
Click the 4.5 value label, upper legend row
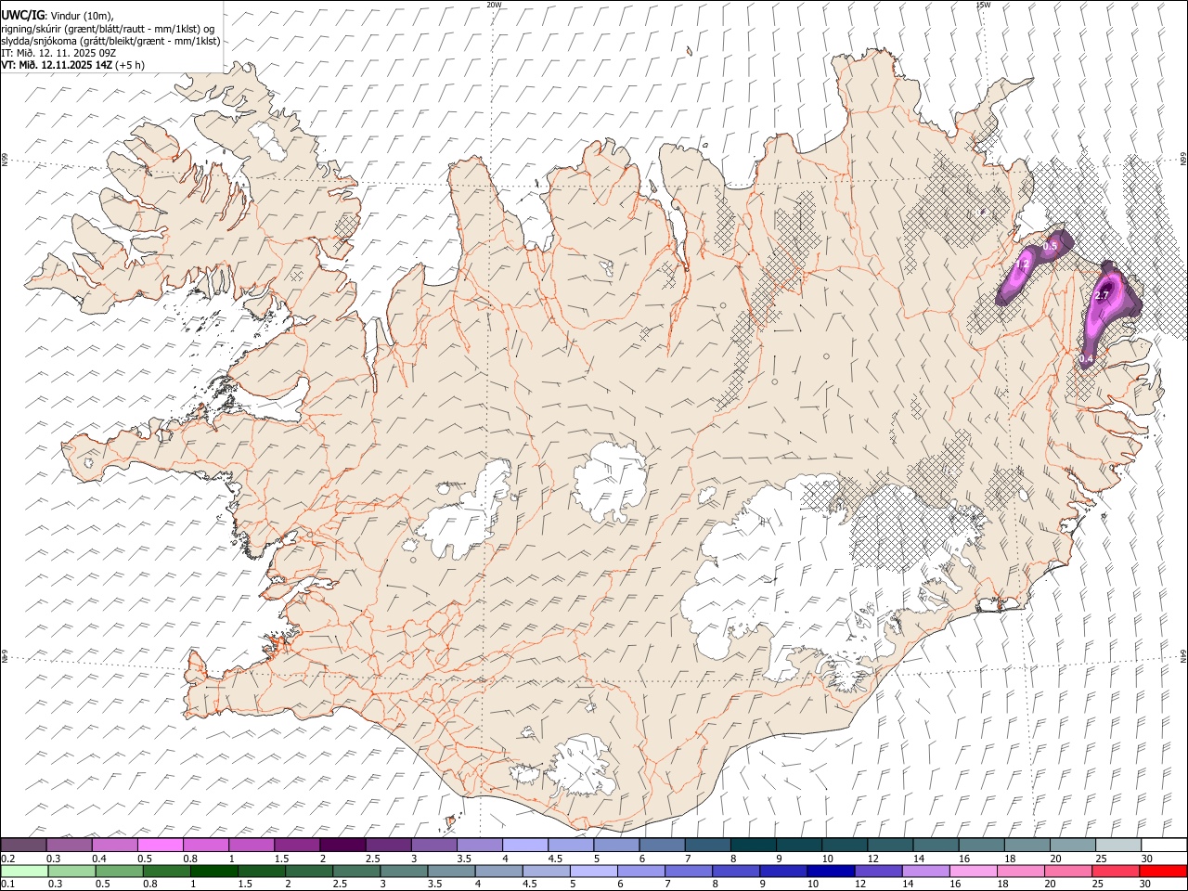coord(555,859)
